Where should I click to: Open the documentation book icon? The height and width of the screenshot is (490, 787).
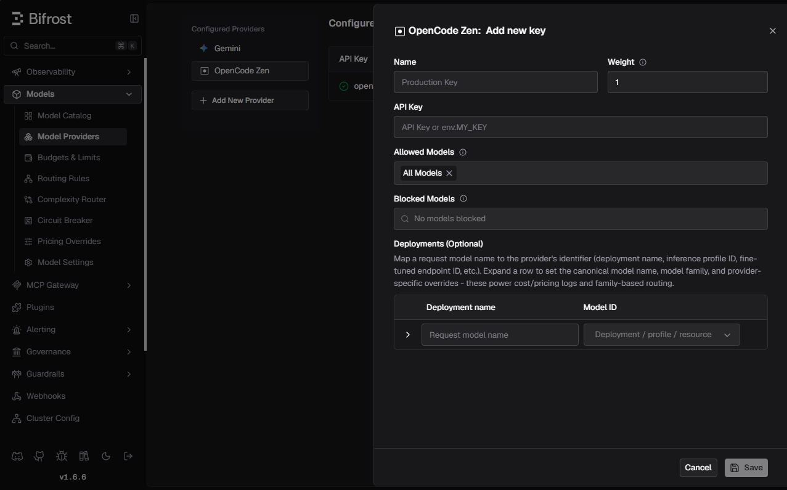(x=84, y=456)
